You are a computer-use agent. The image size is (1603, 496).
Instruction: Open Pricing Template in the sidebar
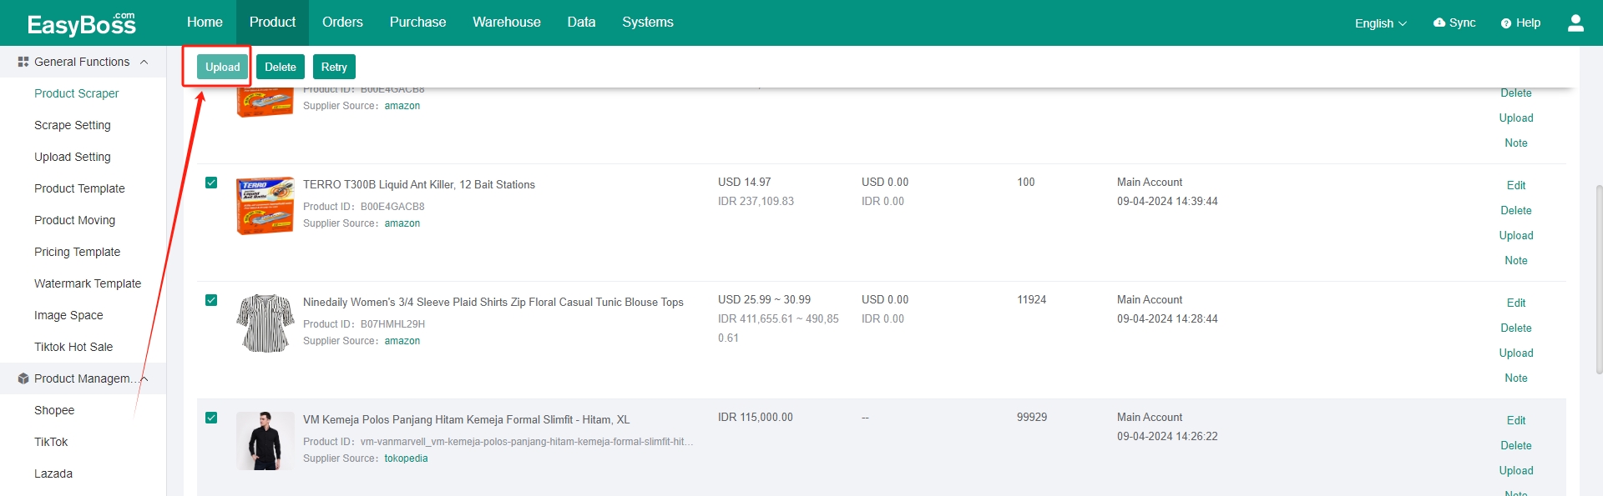[78, 252]
